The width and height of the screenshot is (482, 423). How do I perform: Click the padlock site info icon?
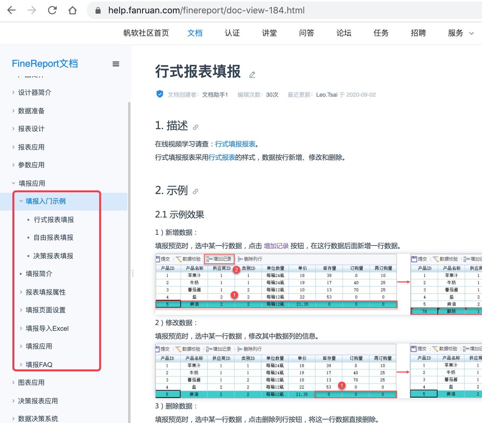tap(98, 11)
